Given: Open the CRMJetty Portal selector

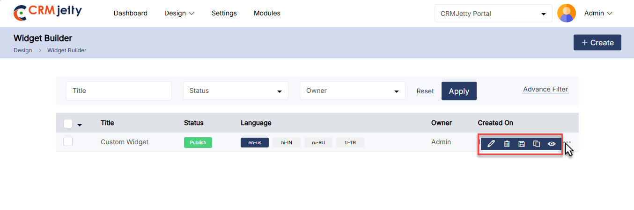Looking at the screenshot, I should 493,14.
